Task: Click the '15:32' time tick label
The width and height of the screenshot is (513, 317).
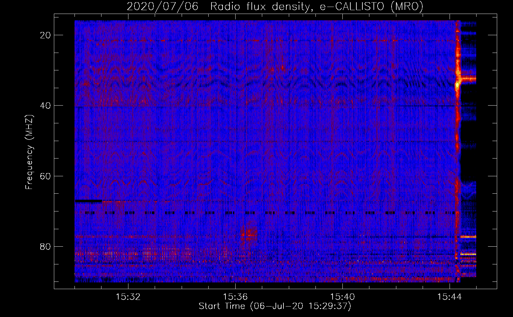Action: [x=128, y=297]
